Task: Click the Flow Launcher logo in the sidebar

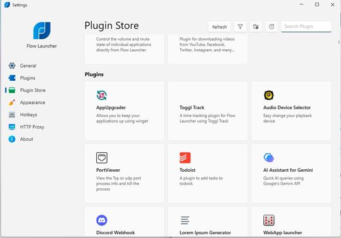Action: pyautogui.click(x=42, y=30)
